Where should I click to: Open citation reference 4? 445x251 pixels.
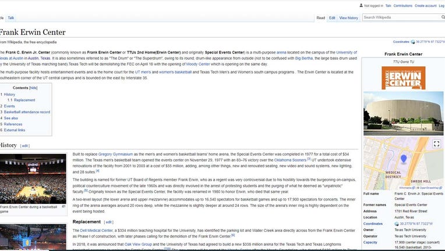(97, 171)
